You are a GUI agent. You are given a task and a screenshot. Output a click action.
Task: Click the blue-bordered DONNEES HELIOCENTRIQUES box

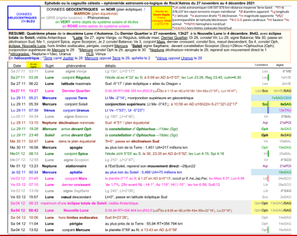pyautogui.click(x=24, y=17)
